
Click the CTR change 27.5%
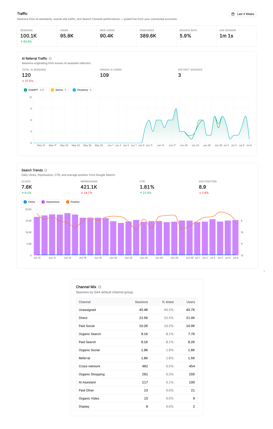click(x=146, y=193)
